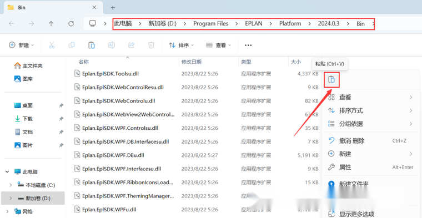Open the 查看 view dropdown in toolbar

coord(218,45)
